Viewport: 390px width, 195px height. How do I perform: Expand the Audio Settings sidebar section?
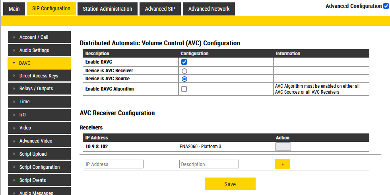39,50
